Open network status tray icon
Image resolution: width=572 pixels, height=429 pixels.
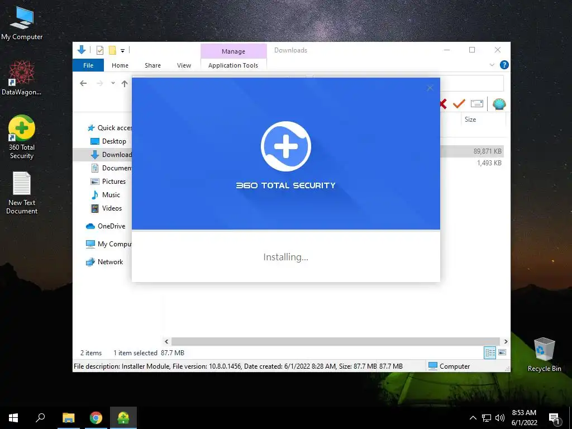[487, 418]
